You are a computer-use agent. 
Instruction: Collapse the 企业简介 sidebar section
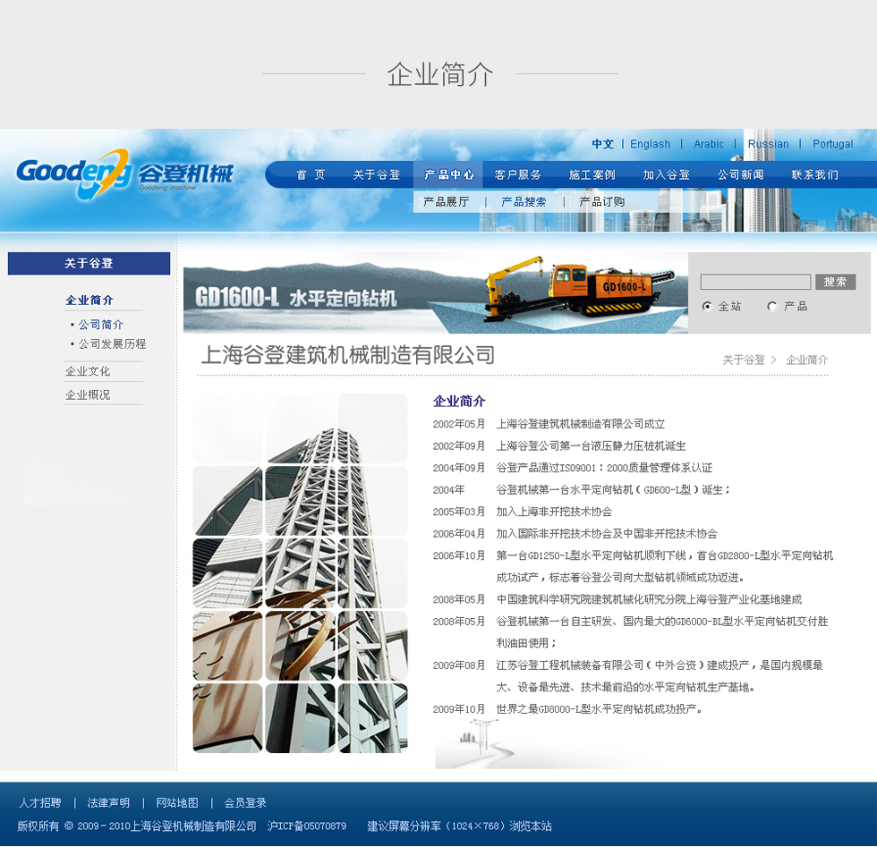point(89,301)
